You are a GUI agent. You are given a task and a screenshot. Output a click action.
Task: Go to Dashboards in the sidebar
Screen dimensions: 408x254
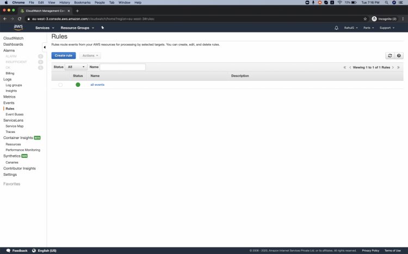[13, 45]
